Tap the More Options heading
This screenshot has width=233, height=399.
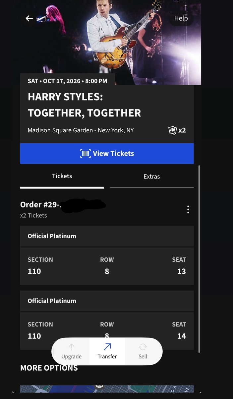point(49,368)
